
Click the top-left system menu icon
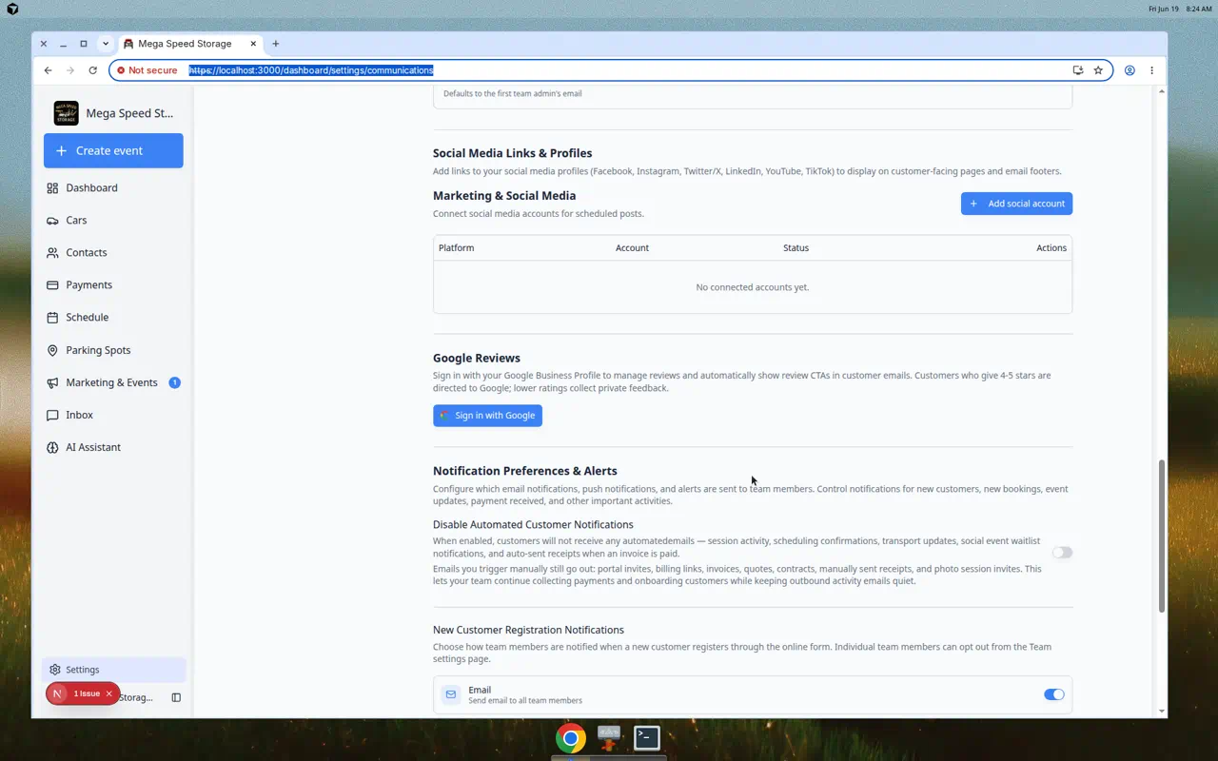click(12, 9)
